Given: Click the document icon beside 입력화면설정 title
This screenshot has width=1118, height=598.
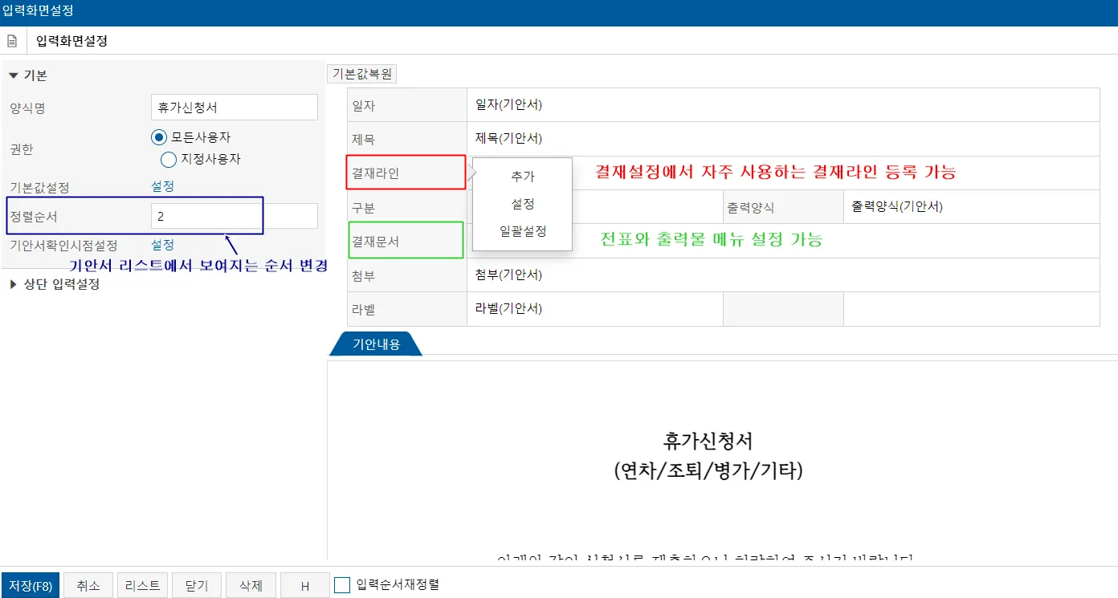Looking at the screenshot, I should (x=12, y=41).
